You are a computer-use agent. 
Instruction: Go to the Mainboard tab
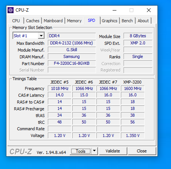[x=53, y=21]
